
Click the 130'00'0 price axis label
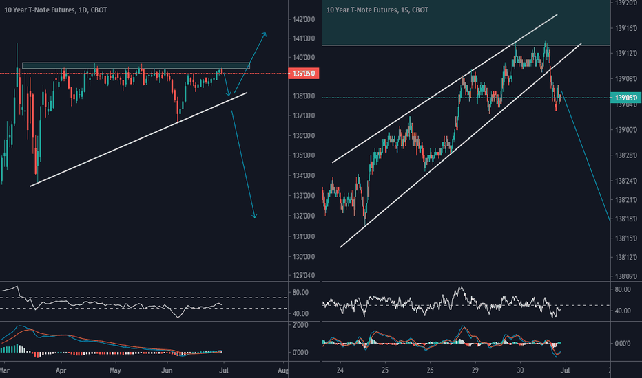click(x=304, y=257)
